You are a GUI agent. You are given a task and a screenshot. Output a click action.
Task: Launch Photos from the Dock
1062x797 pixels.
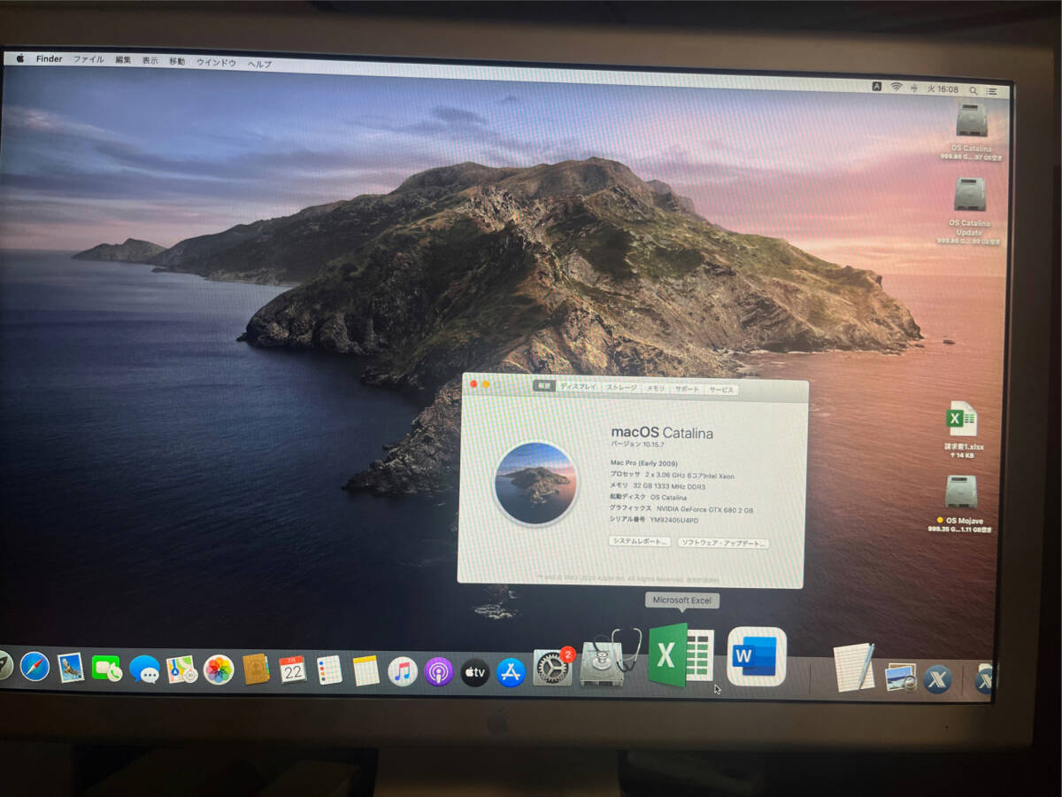click(x=218, y=669)
